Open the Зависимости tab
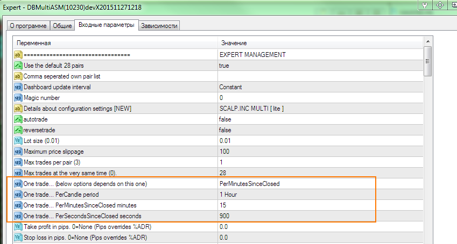 click(159, 26)
